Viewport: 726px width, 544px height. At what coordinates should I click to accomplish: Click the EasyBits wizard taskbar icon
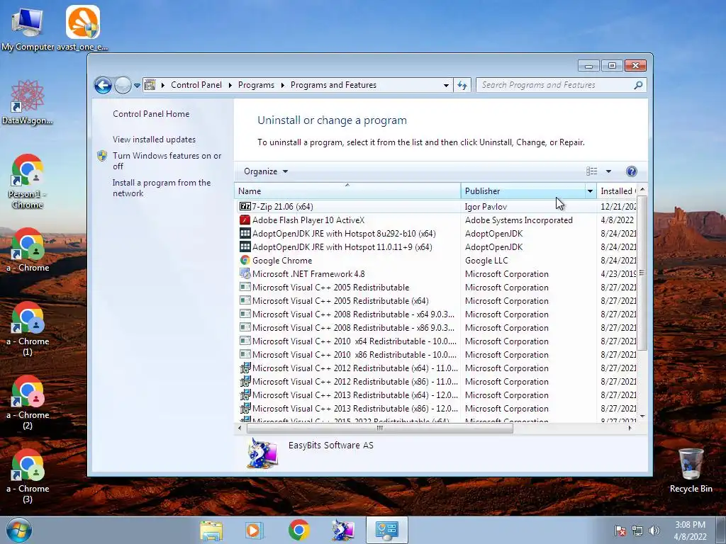tap(342, 530)
